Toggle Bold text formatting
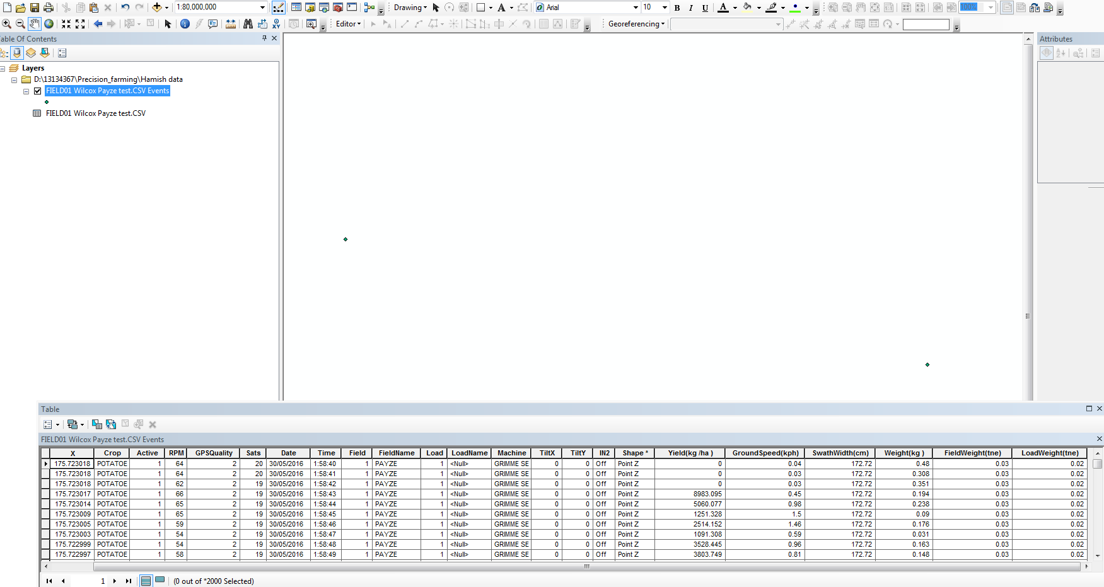 coord(677,8)
